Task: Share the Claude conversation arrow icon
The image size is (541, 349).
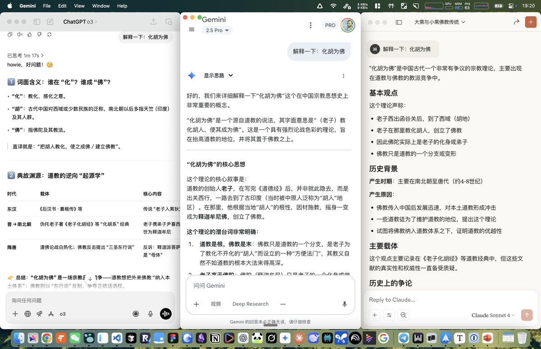Action: (x=516, y=22)
